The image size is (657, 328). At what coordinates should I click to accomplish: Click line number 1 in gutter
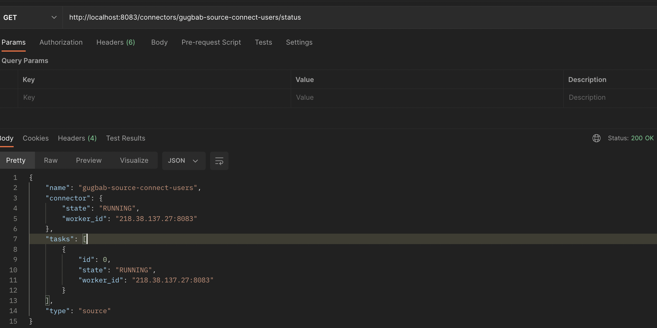15,178
